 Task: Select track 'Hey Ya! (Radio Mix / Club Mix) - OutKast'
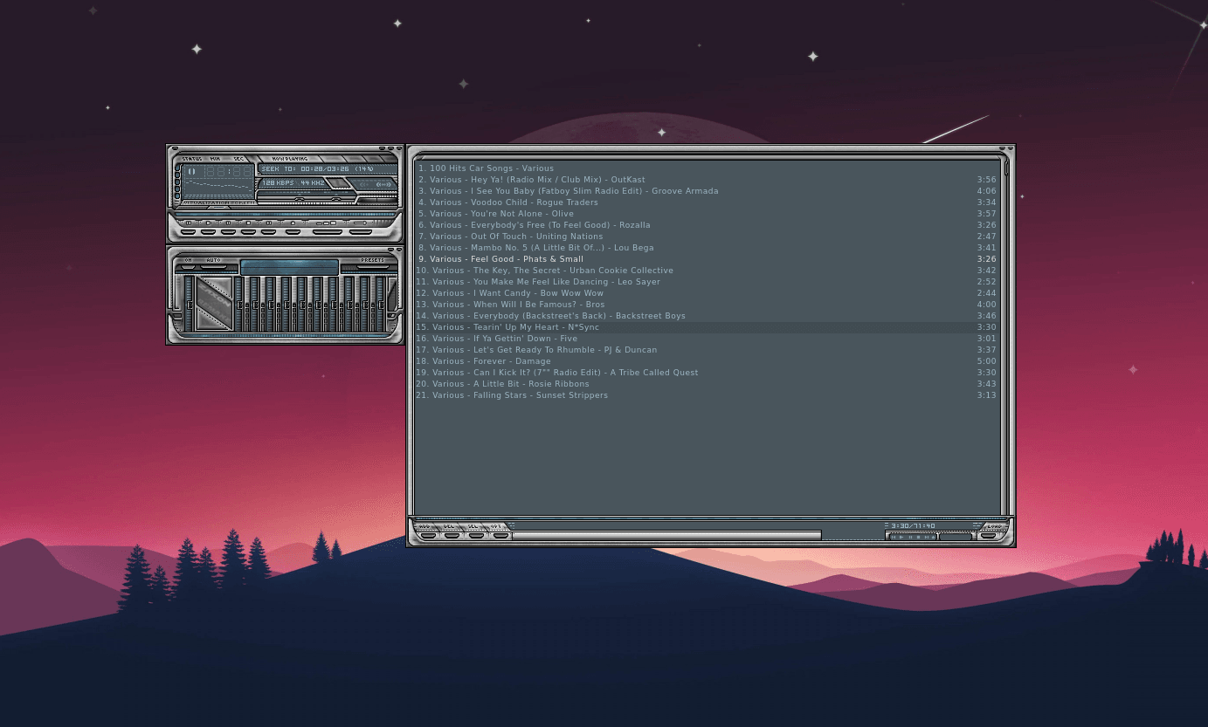pyautogui.click(x=707, y=180)
